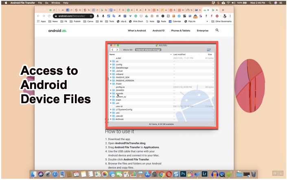Viewport: 287px width, 180px height.
Task: Expand the AirDroid folder
Action: click(111, 119)
